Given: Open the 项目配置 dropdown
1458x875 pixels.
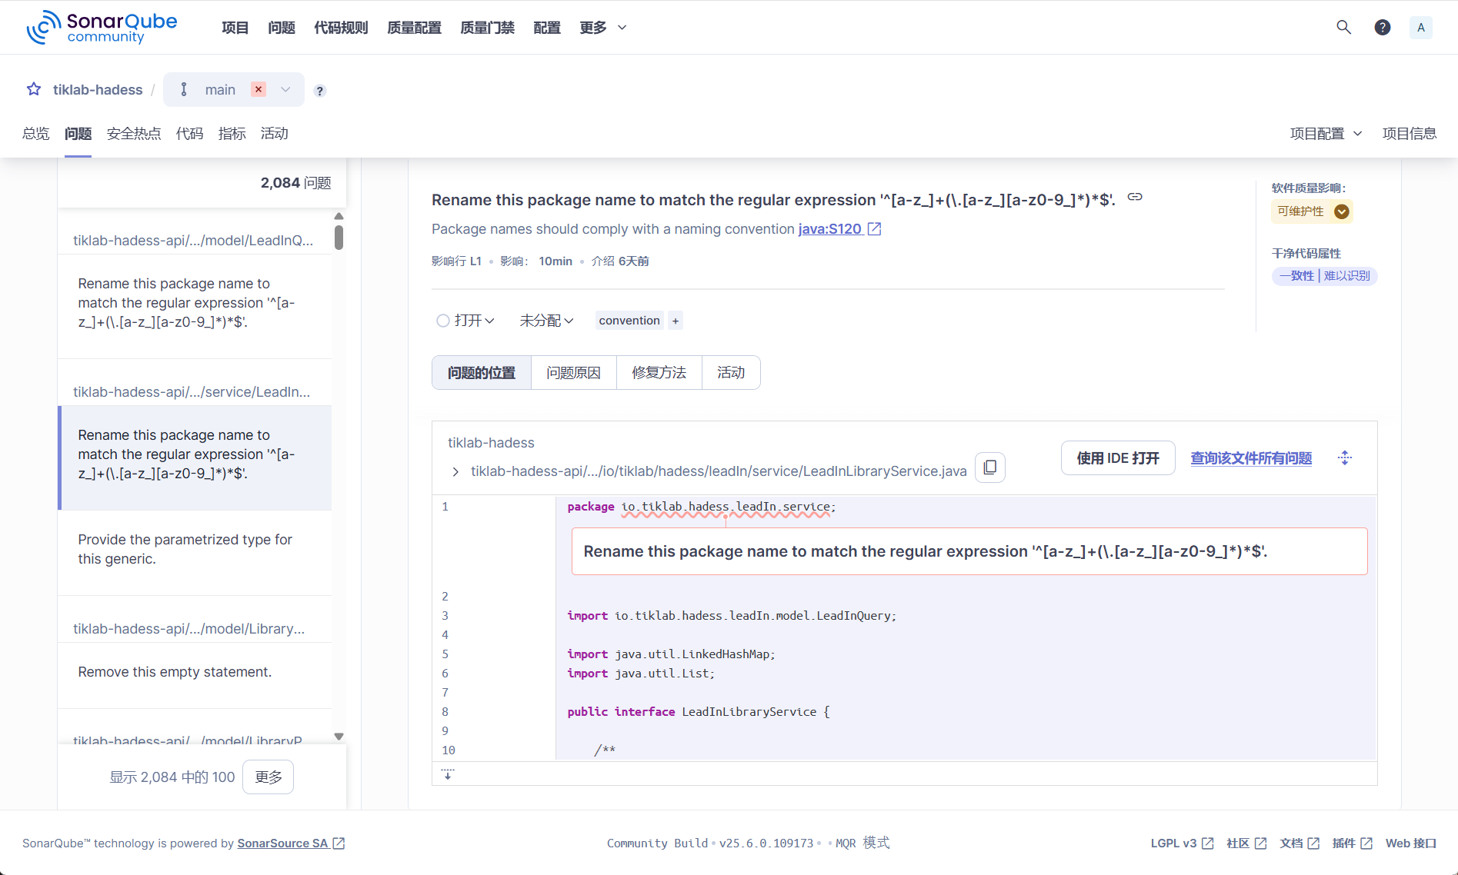Looking at the screenshot, I should tap(1326, 134).
